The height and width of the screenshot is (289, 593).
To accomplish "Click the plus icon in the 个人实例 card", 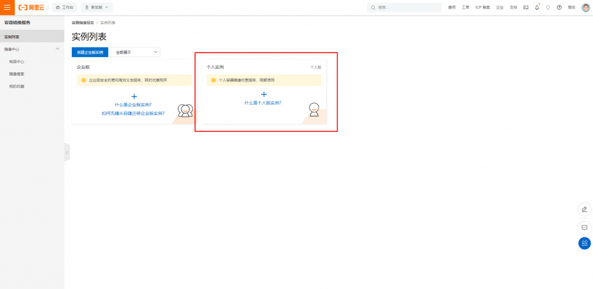I will point(264,94).
